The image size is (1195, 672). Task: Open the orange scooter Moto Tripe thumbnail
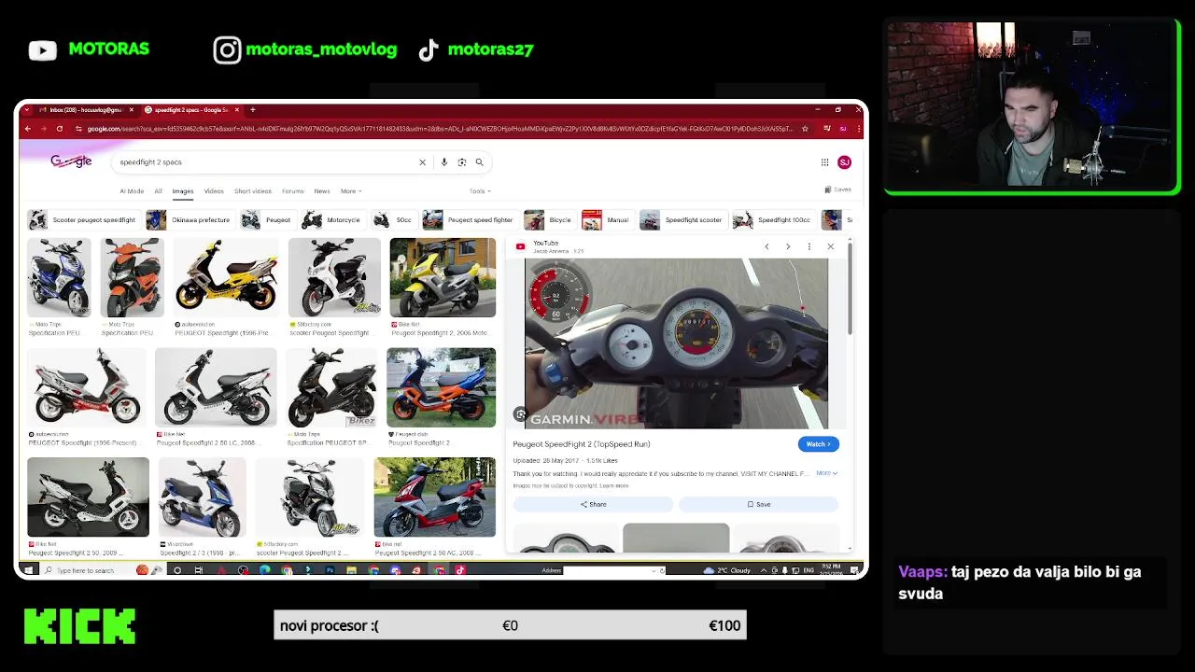[132, 277]
